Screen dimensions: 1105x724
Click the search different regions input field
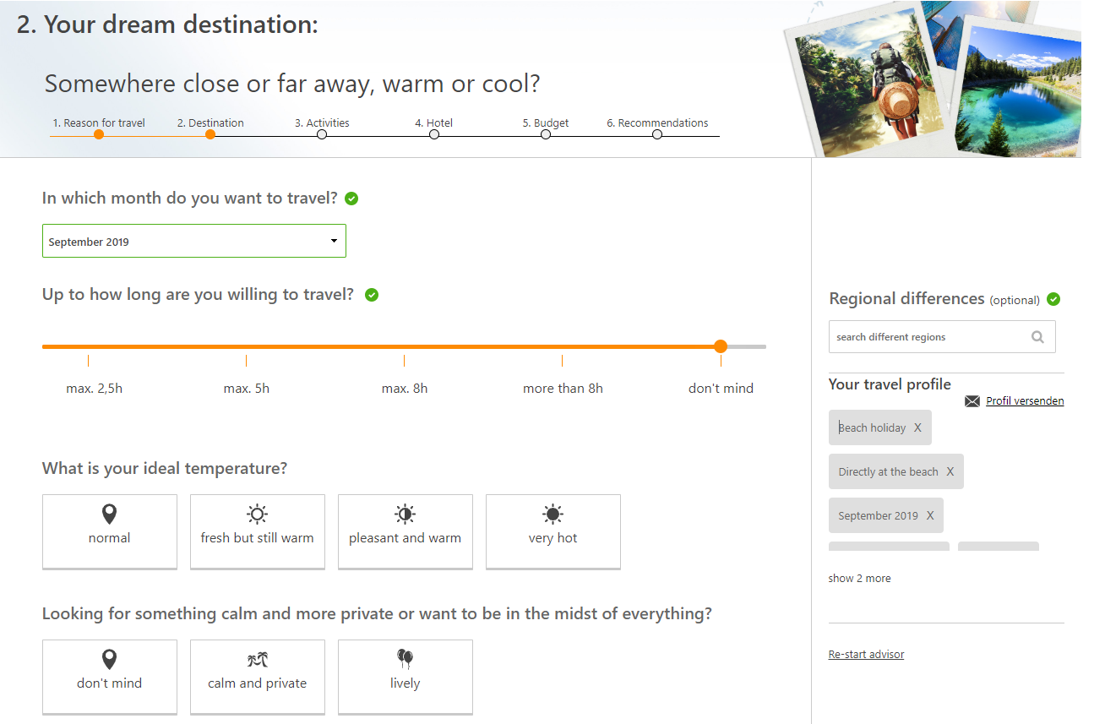[x=929, y=337]
